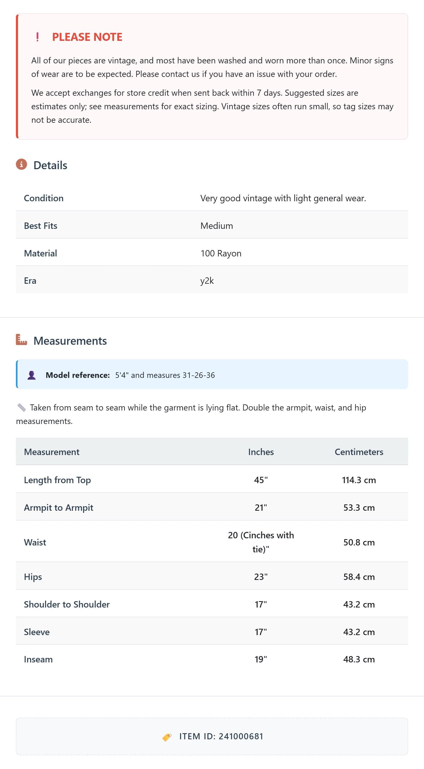Select the Waist inches cell with tie note
Viewport: 424px width, 769px height.
pos(261,542)
